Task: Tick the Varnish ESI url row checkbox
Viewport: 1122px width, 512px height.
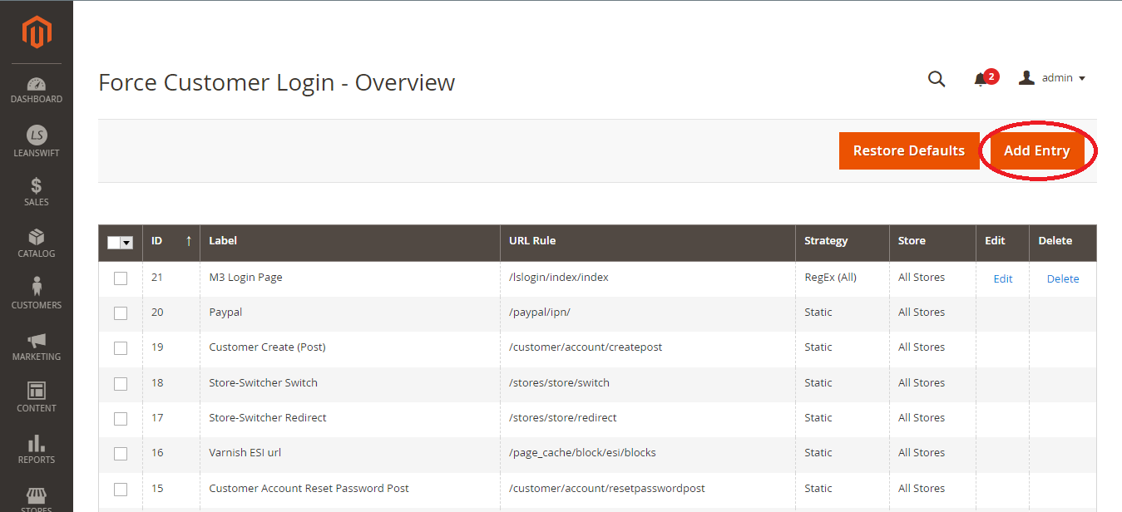Action: pyautogui.click(x=120, y=453)
